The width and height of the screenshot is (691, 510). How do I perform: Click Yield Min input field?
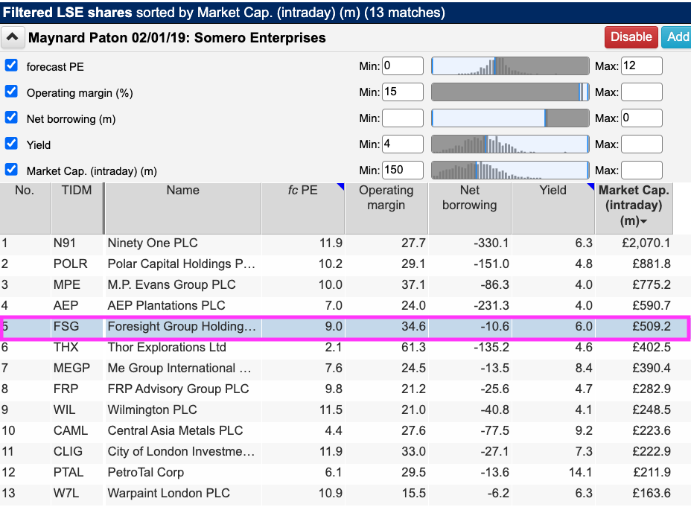point(403,144)
